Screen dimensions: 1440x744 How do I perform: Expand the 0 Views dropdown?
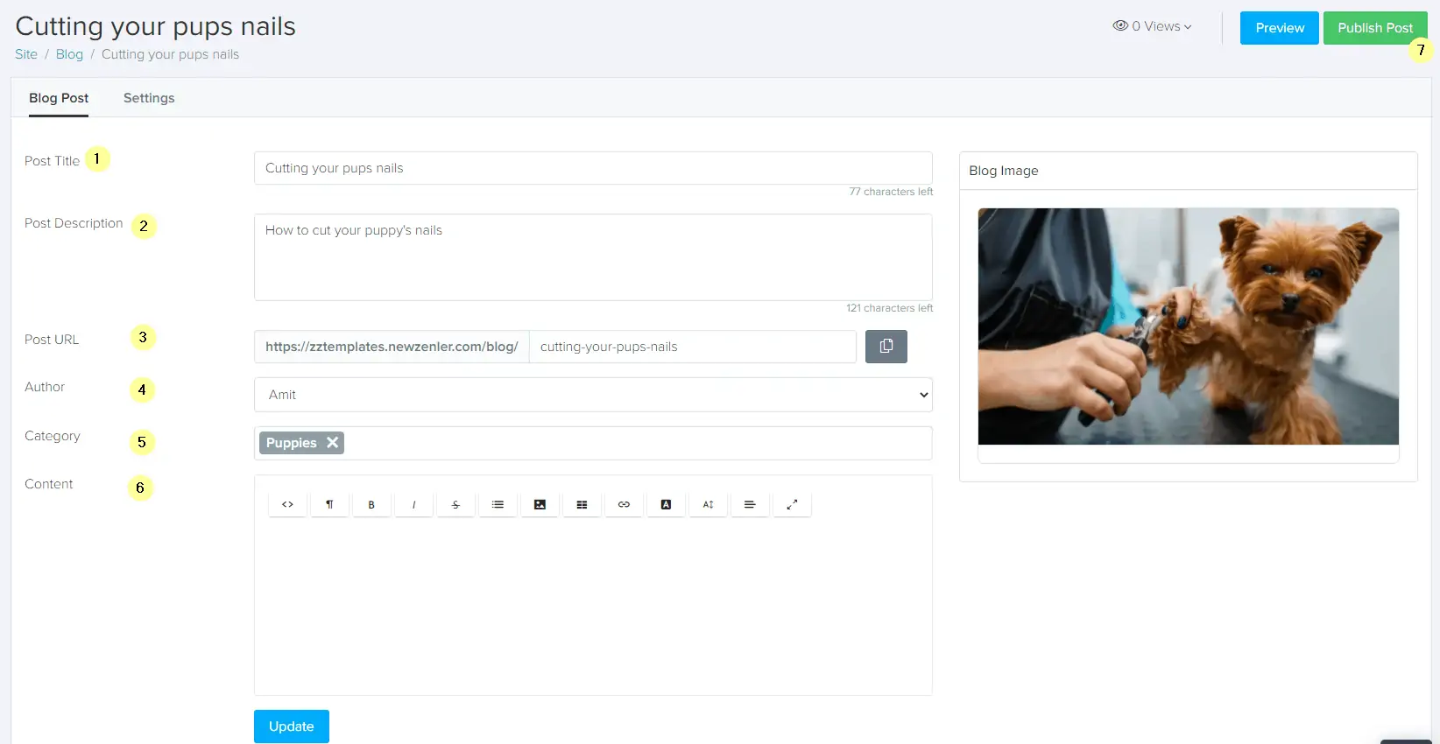tap(1152, 26)
